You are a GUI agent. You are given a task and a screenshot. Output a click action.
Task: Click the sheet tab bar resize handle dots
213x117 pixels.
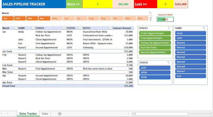point(128,114)
